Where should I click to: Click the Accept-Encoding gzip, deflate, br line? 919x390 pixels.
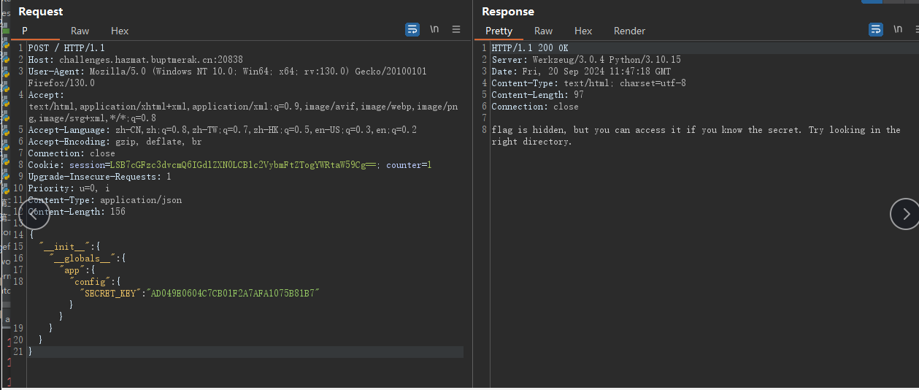tap(115, 142)
